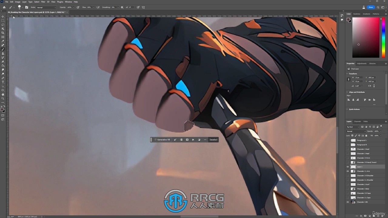Open smoothing options gear
This screenshot has width=388, height=218.
coord(122,7)
